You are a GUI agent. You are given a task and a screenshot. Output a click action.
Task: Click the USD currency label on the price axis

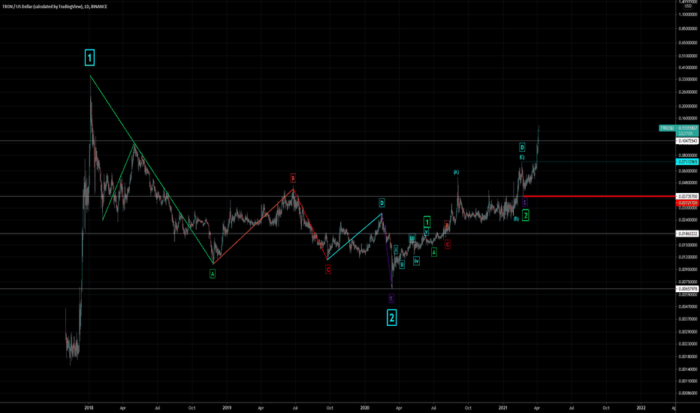[687, 6]
